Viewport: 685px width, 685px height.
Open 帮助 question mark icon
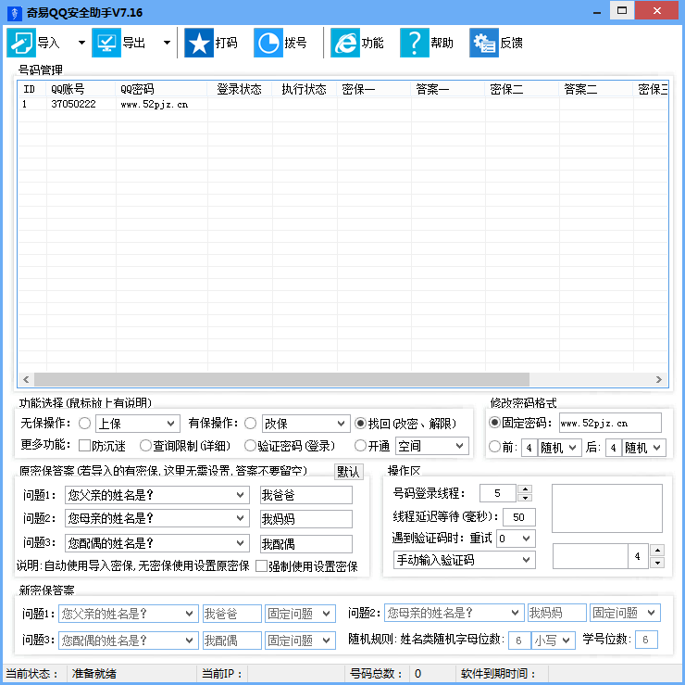coord(415,43)
